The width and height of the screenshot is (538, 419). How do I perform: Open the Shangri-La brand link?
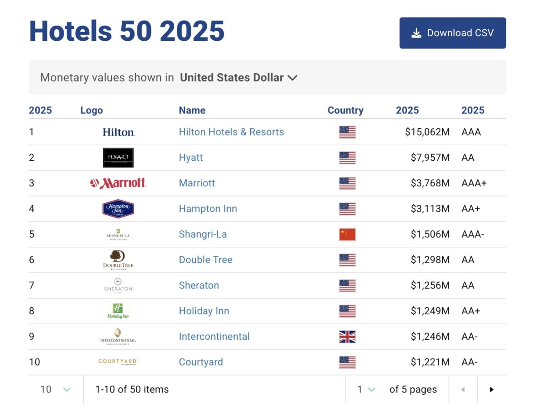click(203, 234)
